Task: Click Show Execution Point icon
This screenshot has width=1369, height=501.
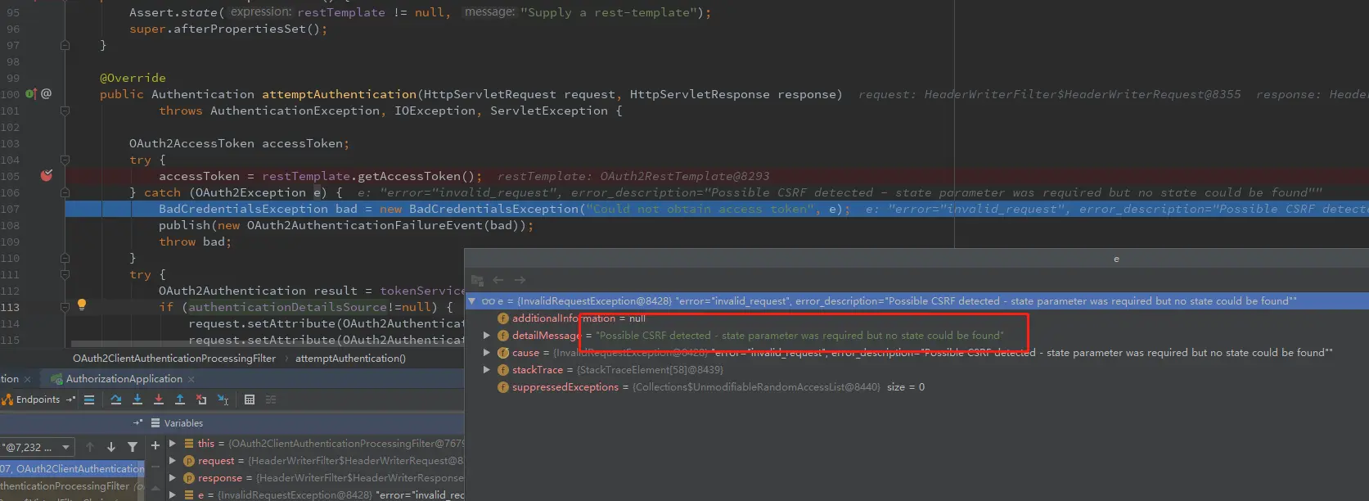Action: click(89, 399)
